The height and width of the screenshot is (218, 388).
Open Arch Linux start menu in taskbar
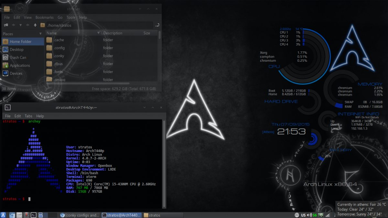[4, 215]
